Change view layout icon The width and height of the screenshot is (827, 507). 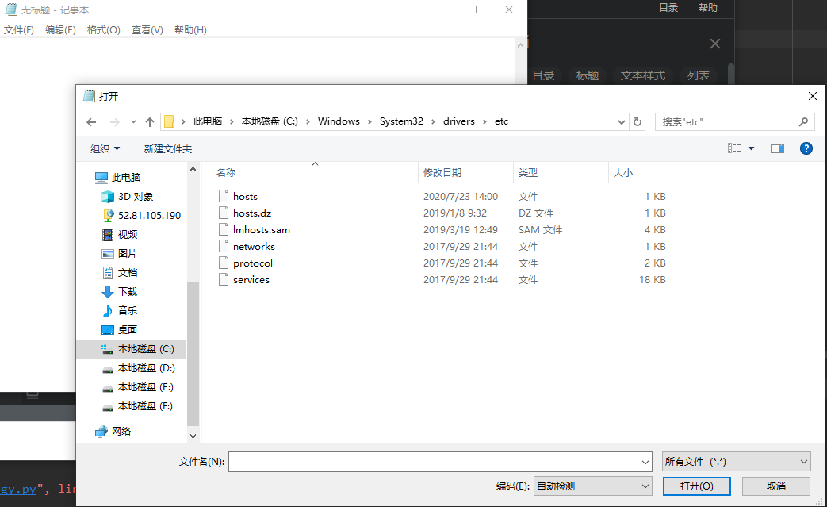(734, 149)
